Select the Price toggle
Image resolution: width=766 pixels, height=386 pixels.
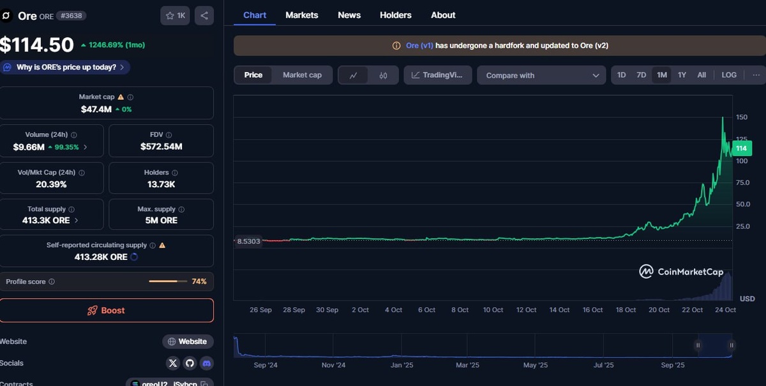point(253,75)
